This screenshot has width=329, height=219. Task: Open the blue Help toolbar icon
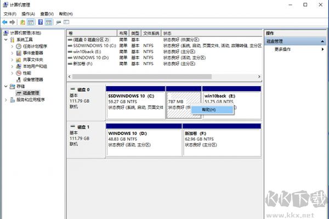[x=41, y=22]
